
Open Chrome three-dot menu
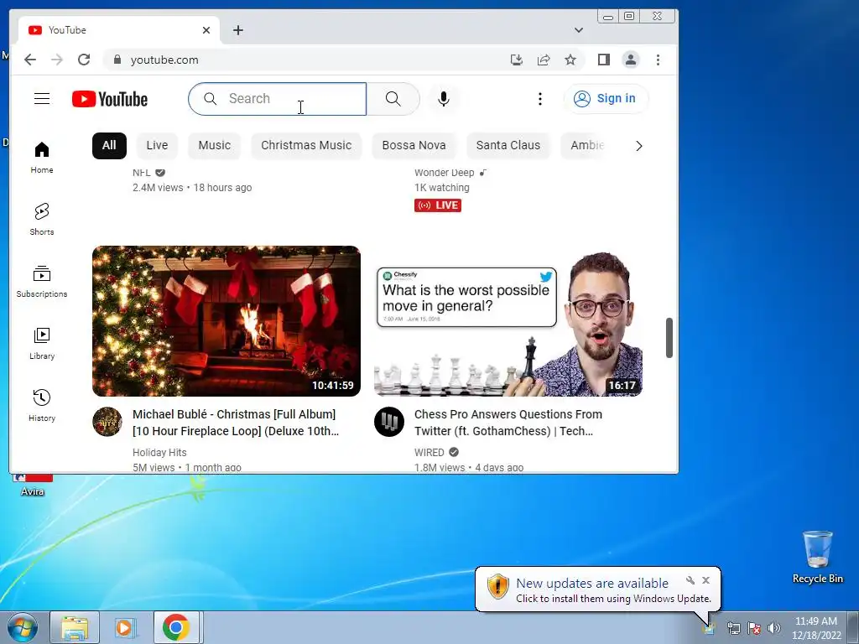tap(658, 60)
